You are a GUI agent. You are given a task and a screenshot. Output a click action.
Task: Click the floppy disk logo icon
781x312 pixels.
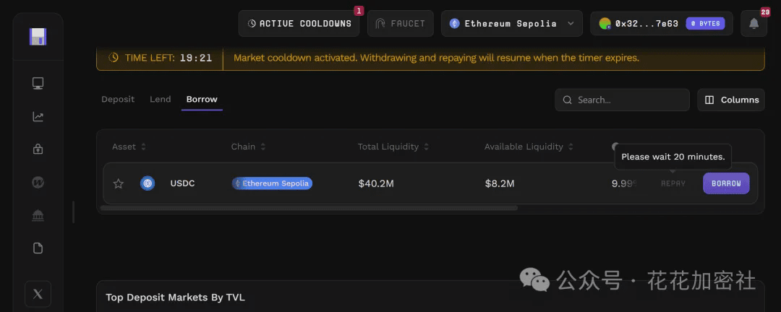pos(38,37)
